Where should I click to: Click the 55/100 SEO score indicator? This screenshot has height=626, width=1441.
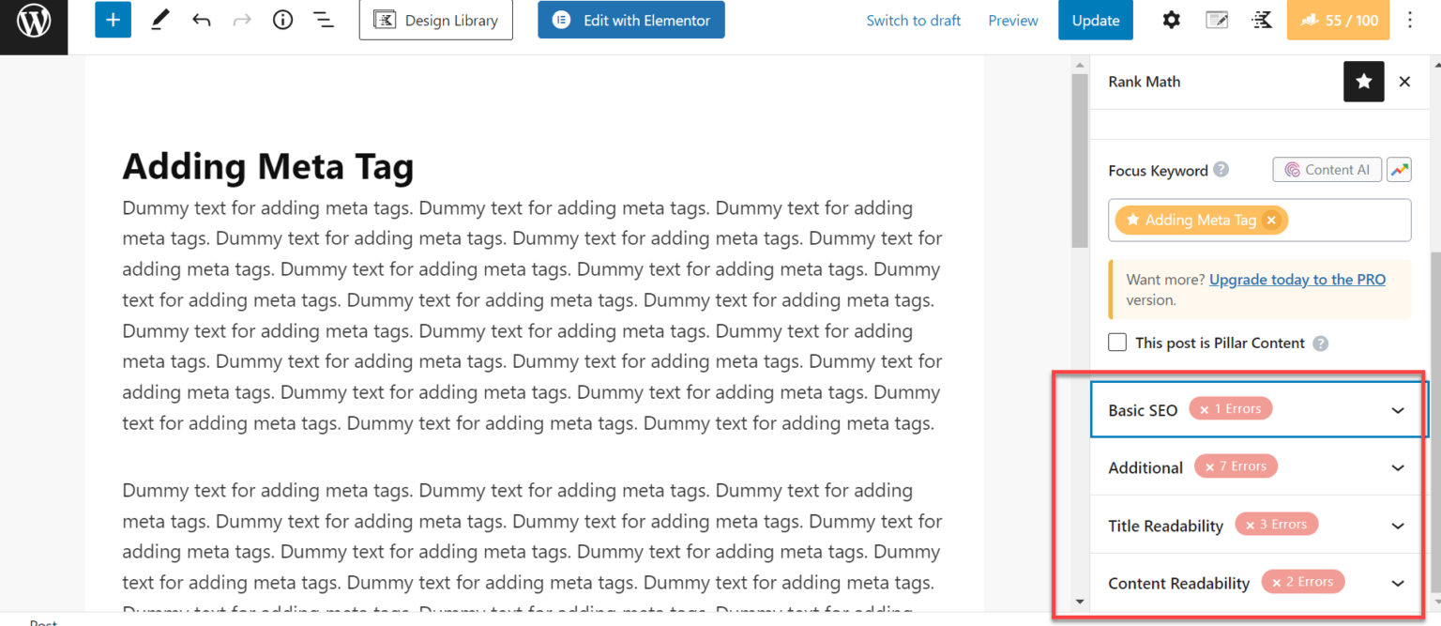(1338, 19)
